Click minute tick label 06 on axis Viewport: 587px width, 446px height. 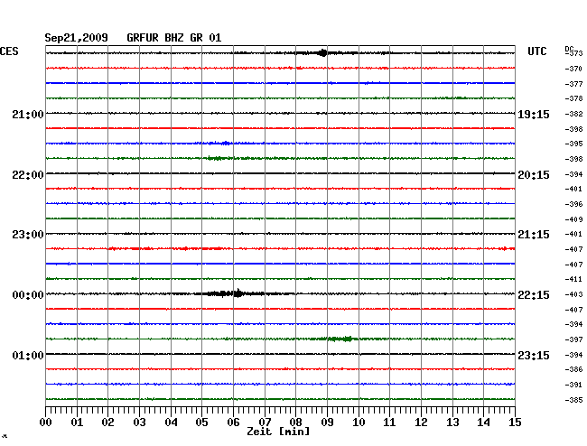click(233, 423)
